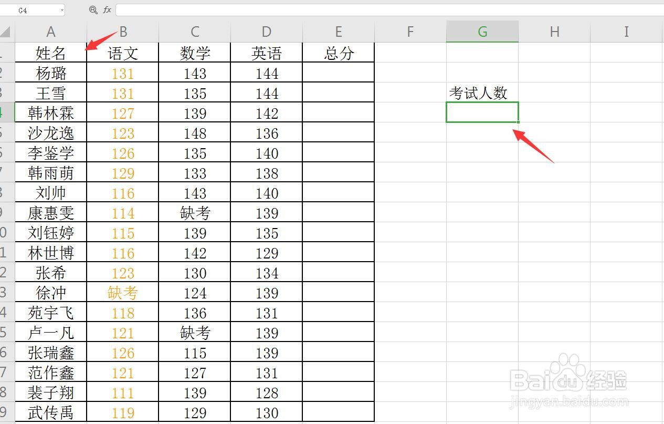The image size is (664, 424).
Task: Click into the formula bar input
Action: pos(389,10)
